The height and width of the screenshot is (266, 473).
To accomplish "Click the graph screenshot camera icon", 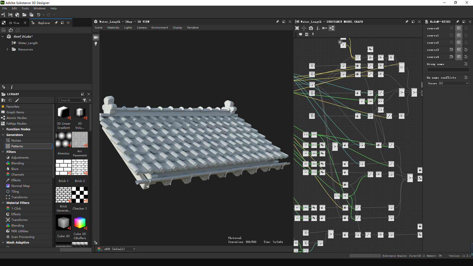I will point(311,28).
